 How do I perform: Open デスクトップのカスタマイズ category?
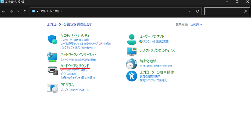[157, 50]
